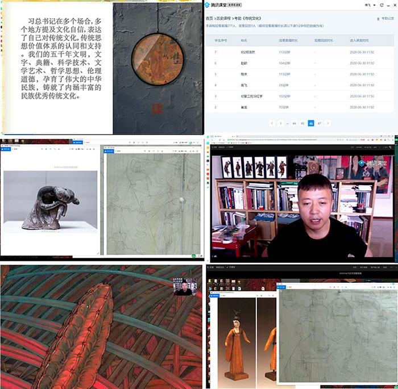Screen dimensions: 398x389
Task: Click the 进入课堂时间 column header
Action: click(359, 40)
